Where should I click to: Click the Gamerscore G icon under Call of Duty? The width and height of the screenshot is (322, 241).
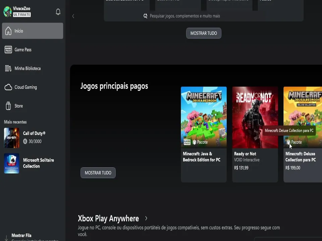click(25, 141)
